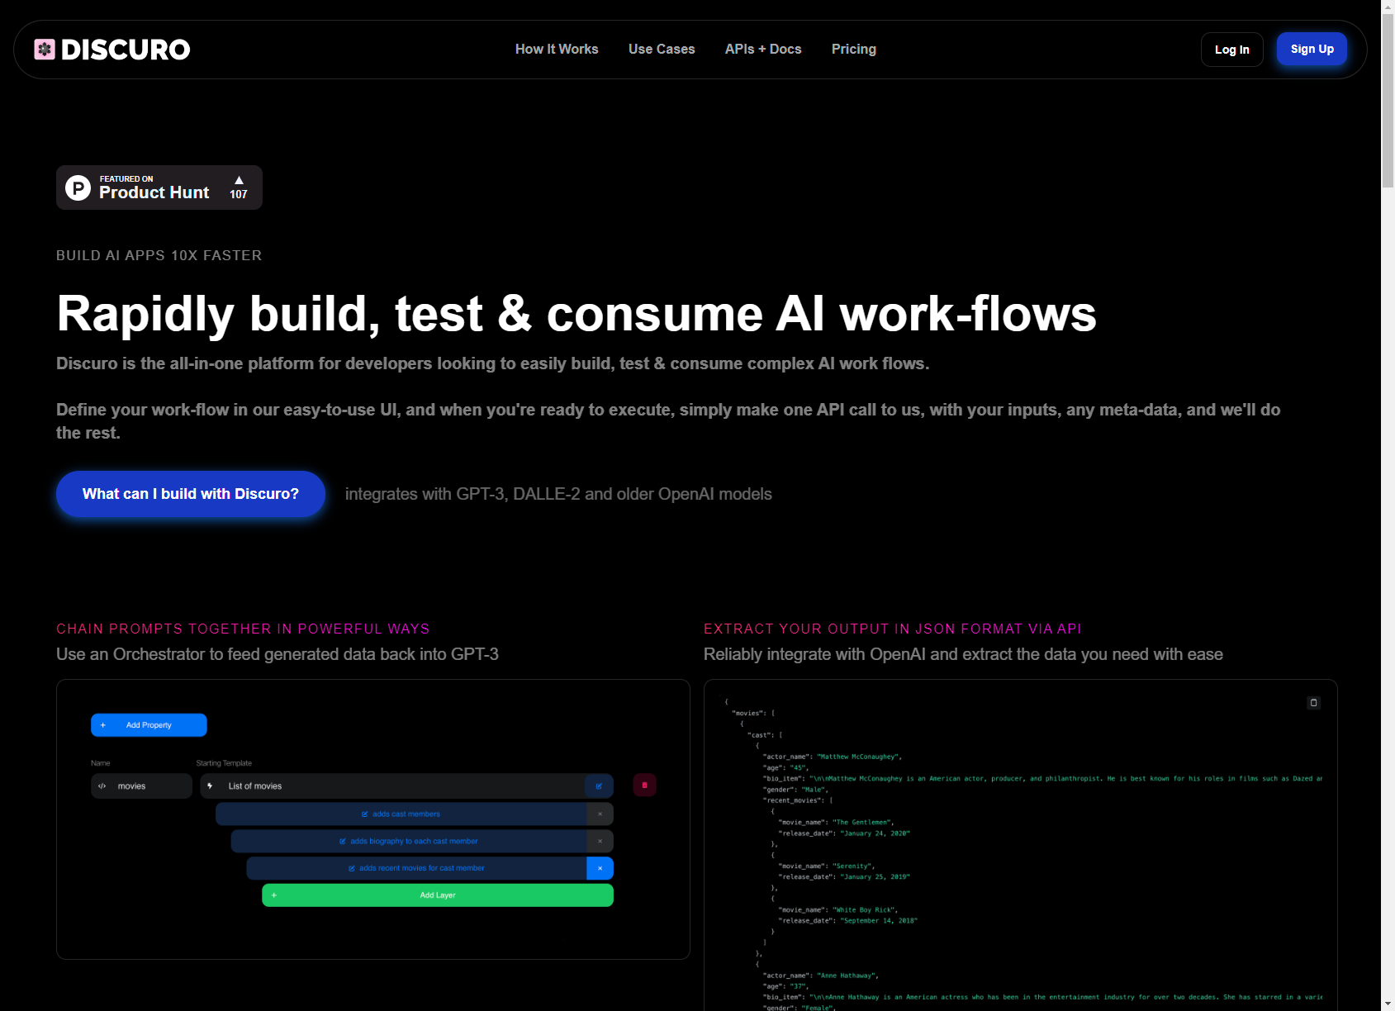Click the 'Rapidly build, test & consume AI work-flows' headline
Screen dimensions: 1395x1011
tap(577, 314)
